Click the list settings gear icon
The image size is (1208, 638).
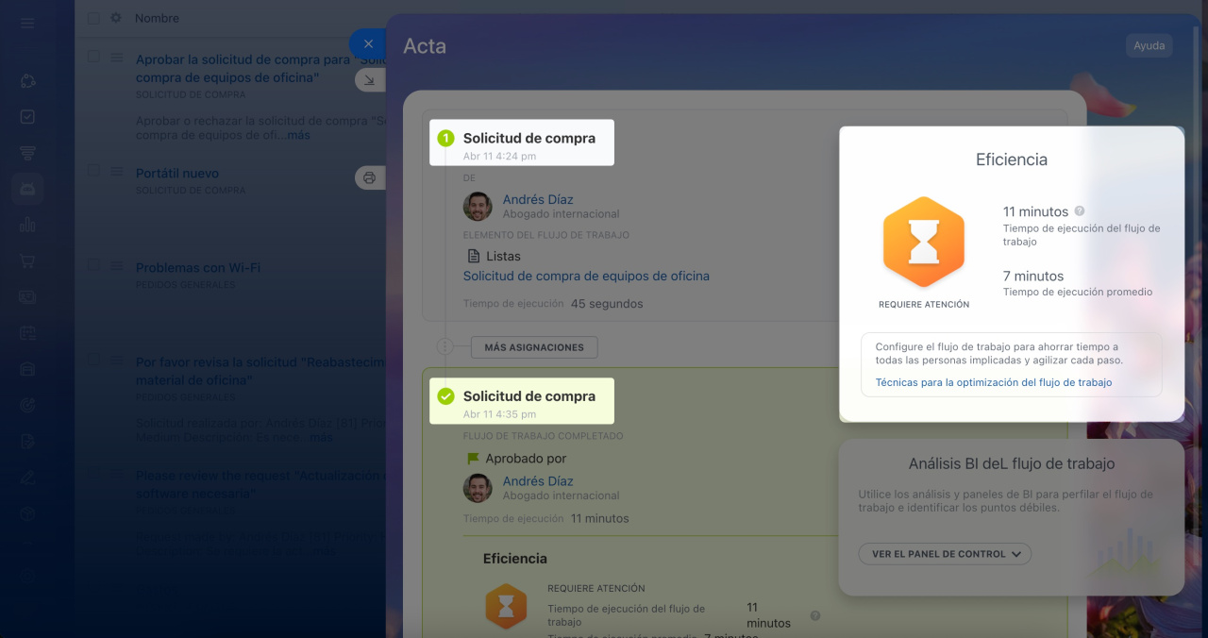(x=116, y=18)
